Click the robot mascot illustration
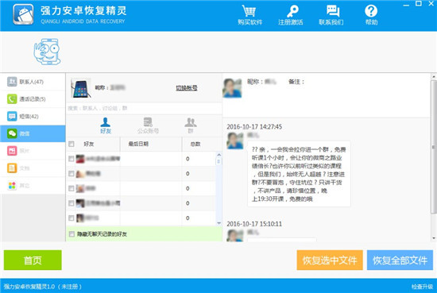This screenshot has height=293, width=437. coord(47,52)
